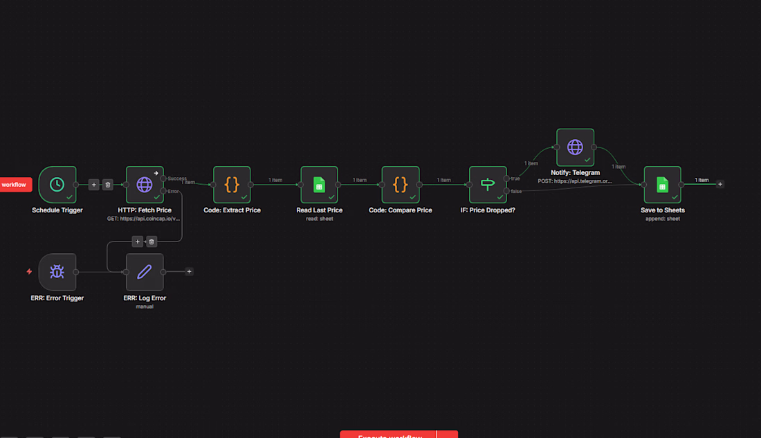Add a node after ERR: Log Error
Image resolution: width=761 pixels, height=438 pixels.
coord(190,271)
